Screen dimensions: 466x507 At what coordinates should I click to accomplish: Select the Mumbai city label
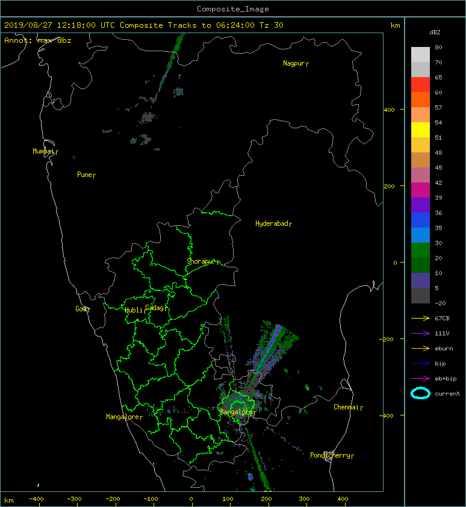click(x=45, y=151)
